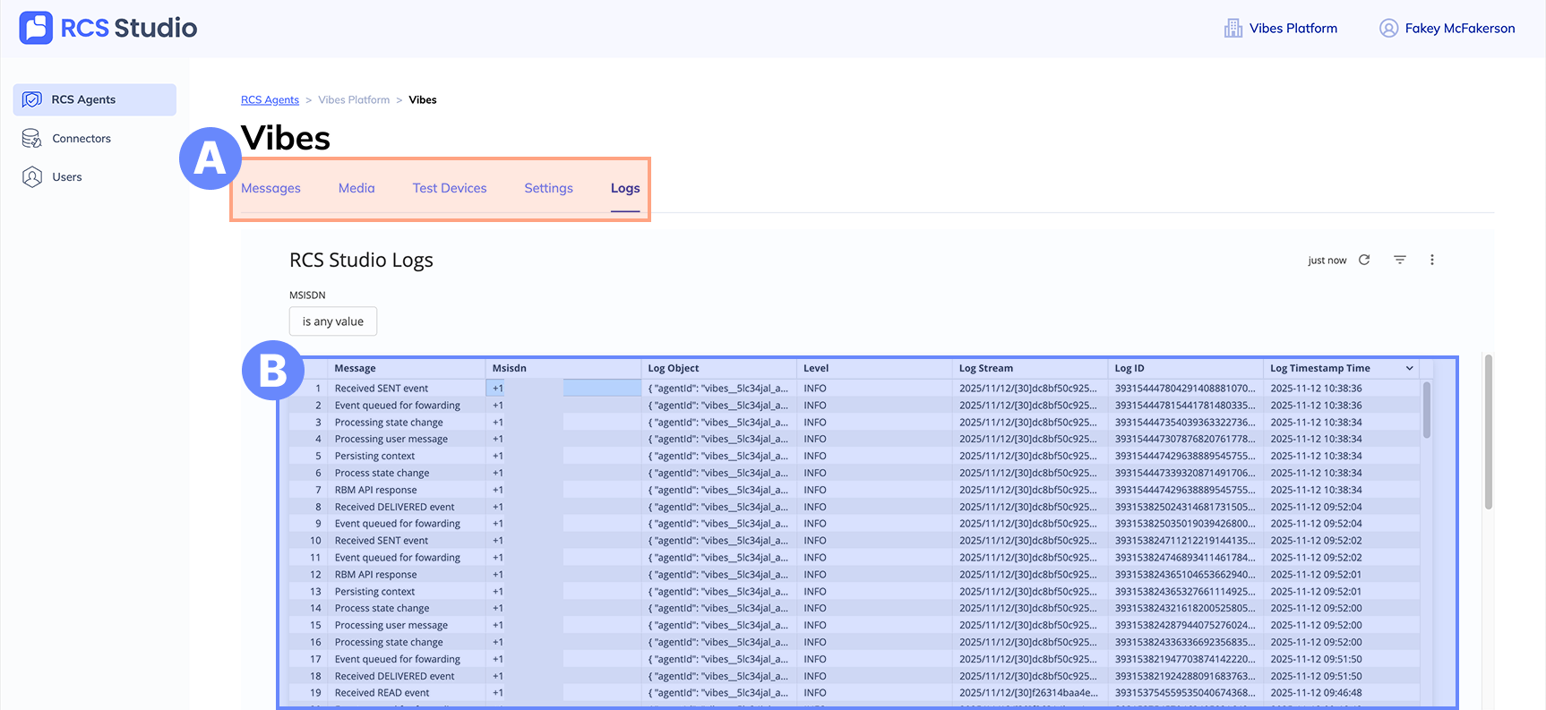
Task: Click Log Stream '2025/11/12/[30]f26314baa4e...'
Action: (x=1028, y=693)
